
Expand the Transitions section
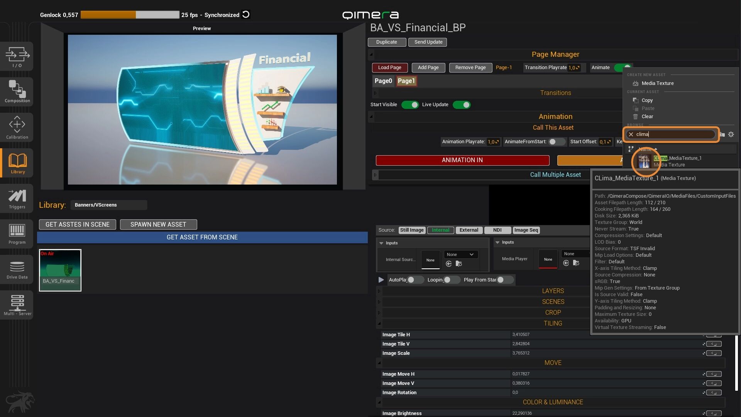click(x=555, y=93)
